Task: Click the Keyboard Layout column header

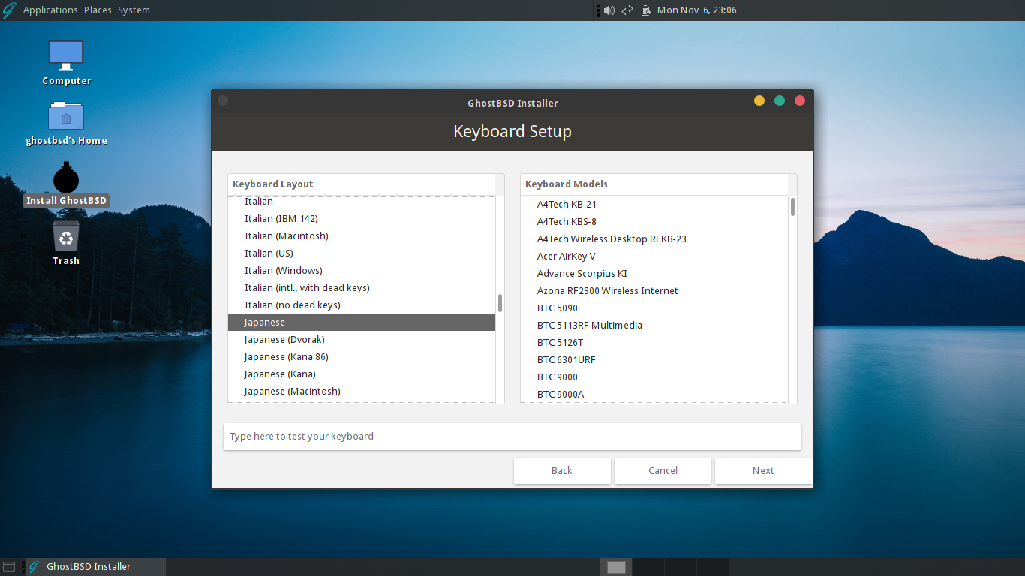Action: [x=362, y=184]
